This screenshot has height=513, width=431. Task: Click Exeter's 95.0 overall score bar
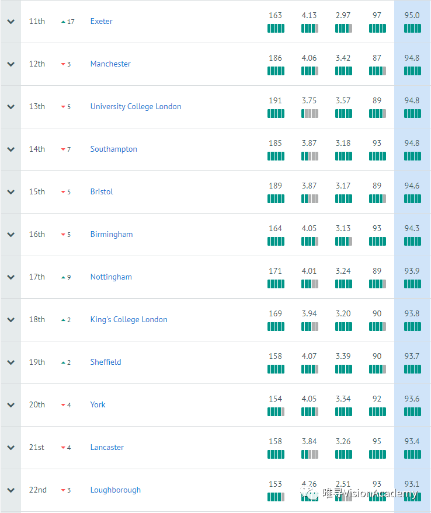(412, 29)
